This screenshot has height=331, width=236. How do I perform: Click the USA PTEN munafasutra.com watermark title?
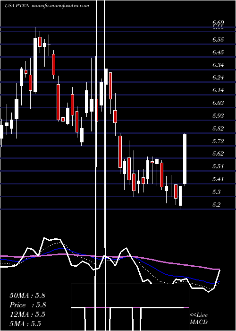point(47,6)
